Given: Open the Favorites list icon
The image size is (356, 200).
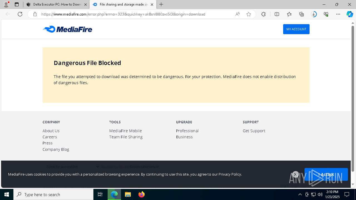Looking at the screenshot, I should point(289,14).
